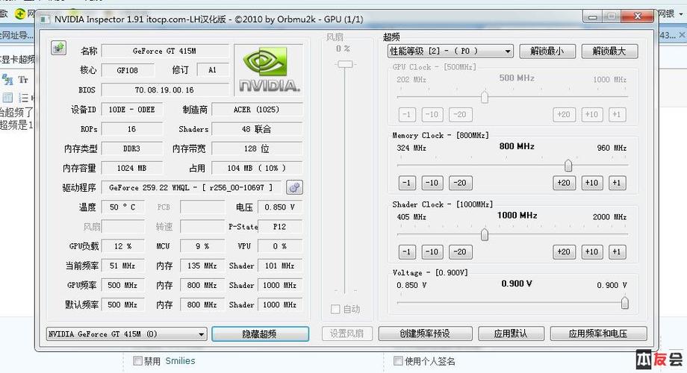Click GPU Clock -20 button
The width and height of the screenshot is (687, 373).
click(460, 115)
